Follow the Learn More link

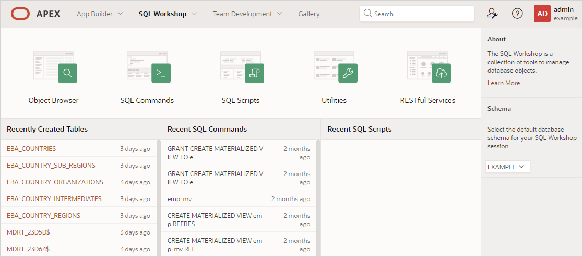pos(506,83)
